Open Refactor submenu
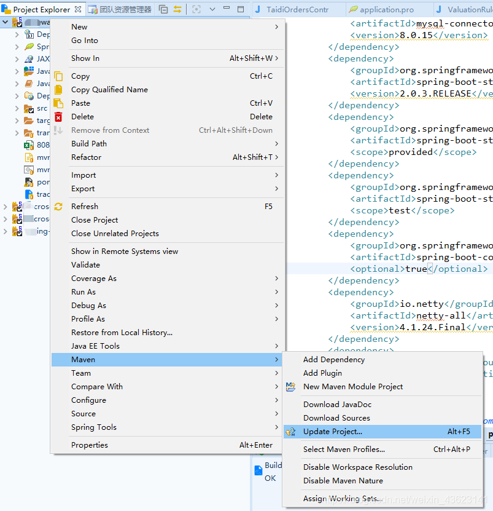 168,157
